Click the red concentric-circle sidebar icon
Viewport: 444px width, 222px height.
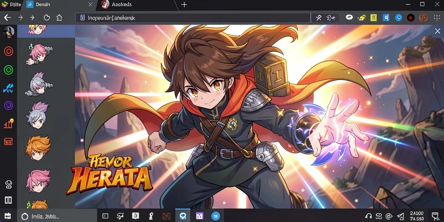(9, 51)
